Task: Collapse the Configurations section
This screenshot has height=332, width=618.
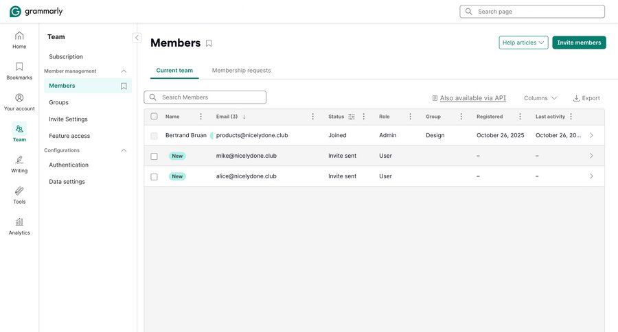Action: click(x=124, y=150)
